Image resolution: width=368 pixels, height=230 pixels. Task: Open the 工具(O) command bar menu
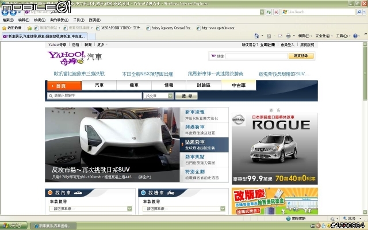point(343,36)
